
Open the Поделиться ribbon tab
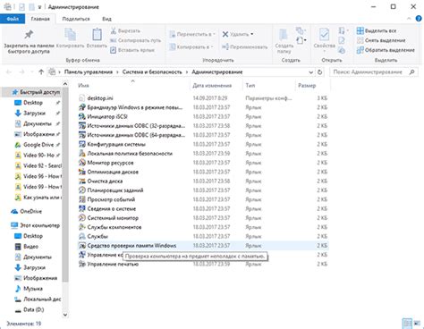(76, 19)
